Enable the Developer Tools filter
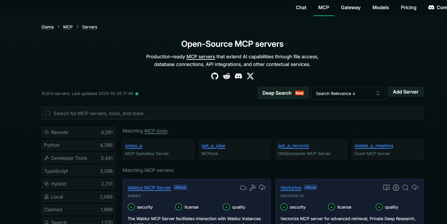This screenshot has width=447, height=224. coord(78,158)
